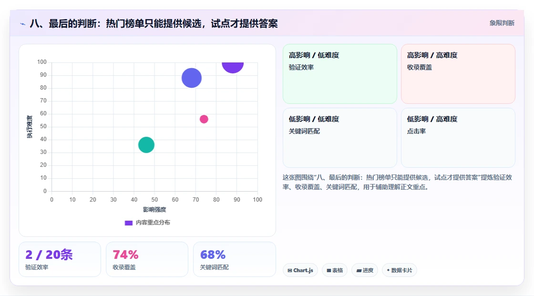Open the 低影响 / 高难度 quadrant card
The width and height of the screenshot is (534, 296).
point(458,138)
